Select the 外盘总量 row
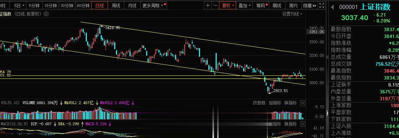This screenshot has height=138, width=399. click(x=364, y=99)
